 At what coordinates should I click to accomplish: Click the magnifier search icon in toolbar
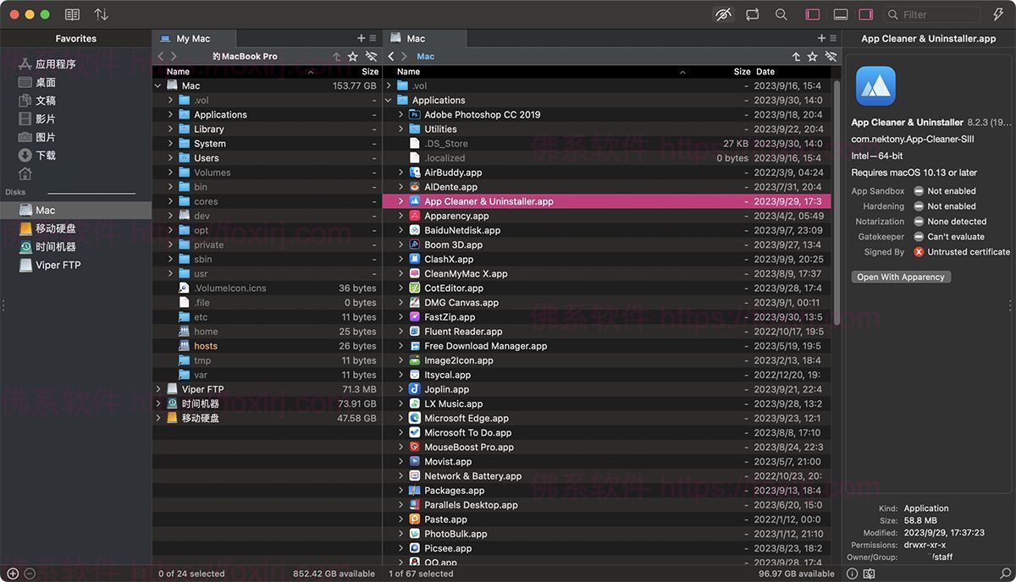click(781, 14)
